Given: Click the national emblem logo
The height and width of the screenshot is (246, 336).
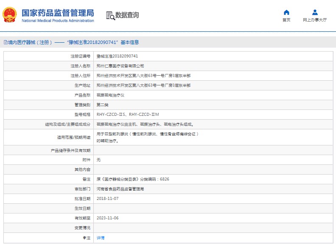Looking at the screenshot, I should tap(9, 15).
